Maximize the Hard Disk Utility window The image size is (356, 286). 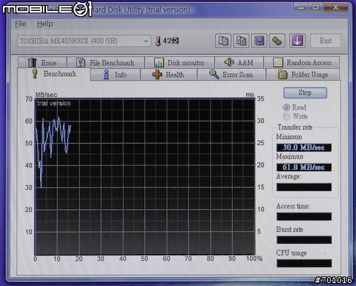pyautogui.click(x=316, y=7)
